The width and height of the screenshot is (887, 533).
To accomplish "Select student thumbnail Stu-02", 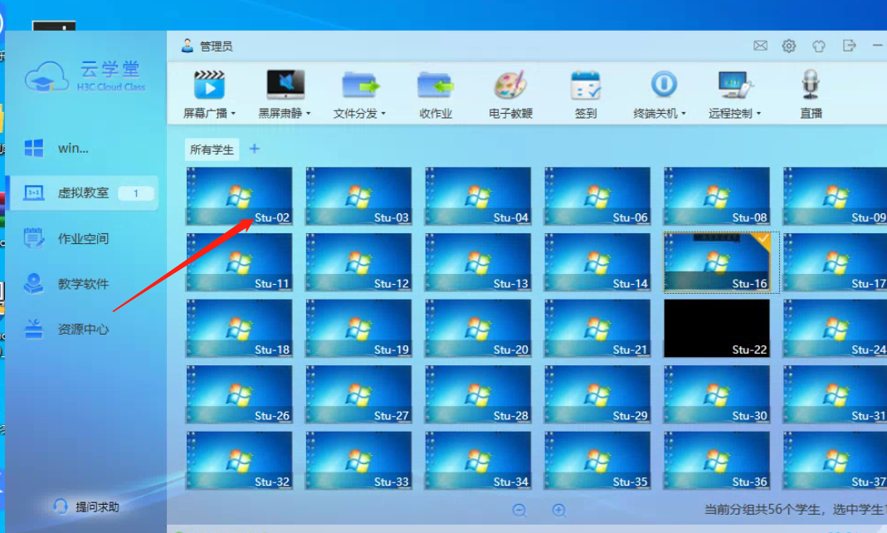I will click(x=239, y=196).
